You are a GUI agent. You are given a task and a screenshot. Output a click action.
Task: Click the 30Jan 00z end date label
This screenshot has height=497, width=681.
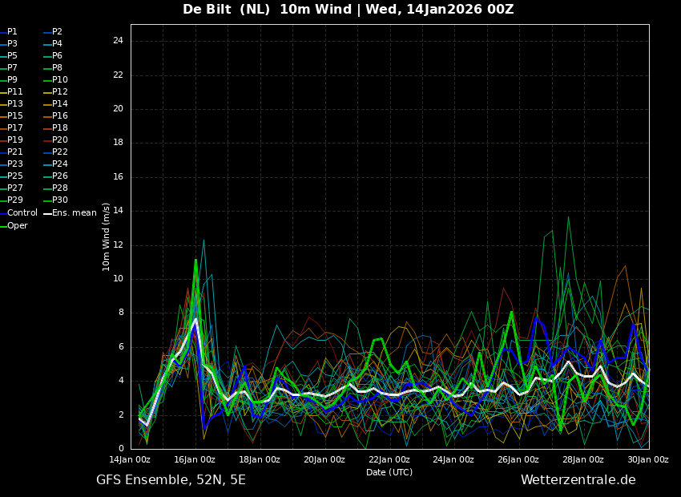coord(648,459)
